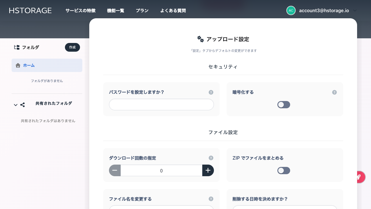Screen dimensions: 371x209
Task: Click the 「設定」タブからデフォルトの変更ができます note
Action: click(223, 51)
